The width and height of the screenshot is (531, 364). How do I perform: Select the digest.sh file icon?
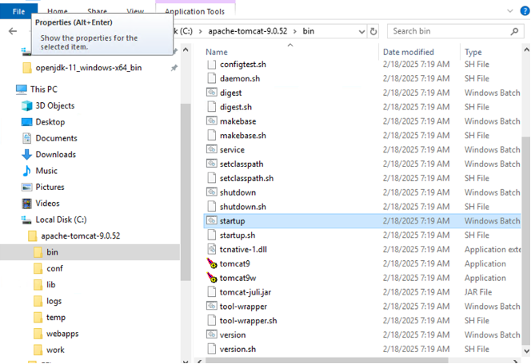[x=212, y=107]
